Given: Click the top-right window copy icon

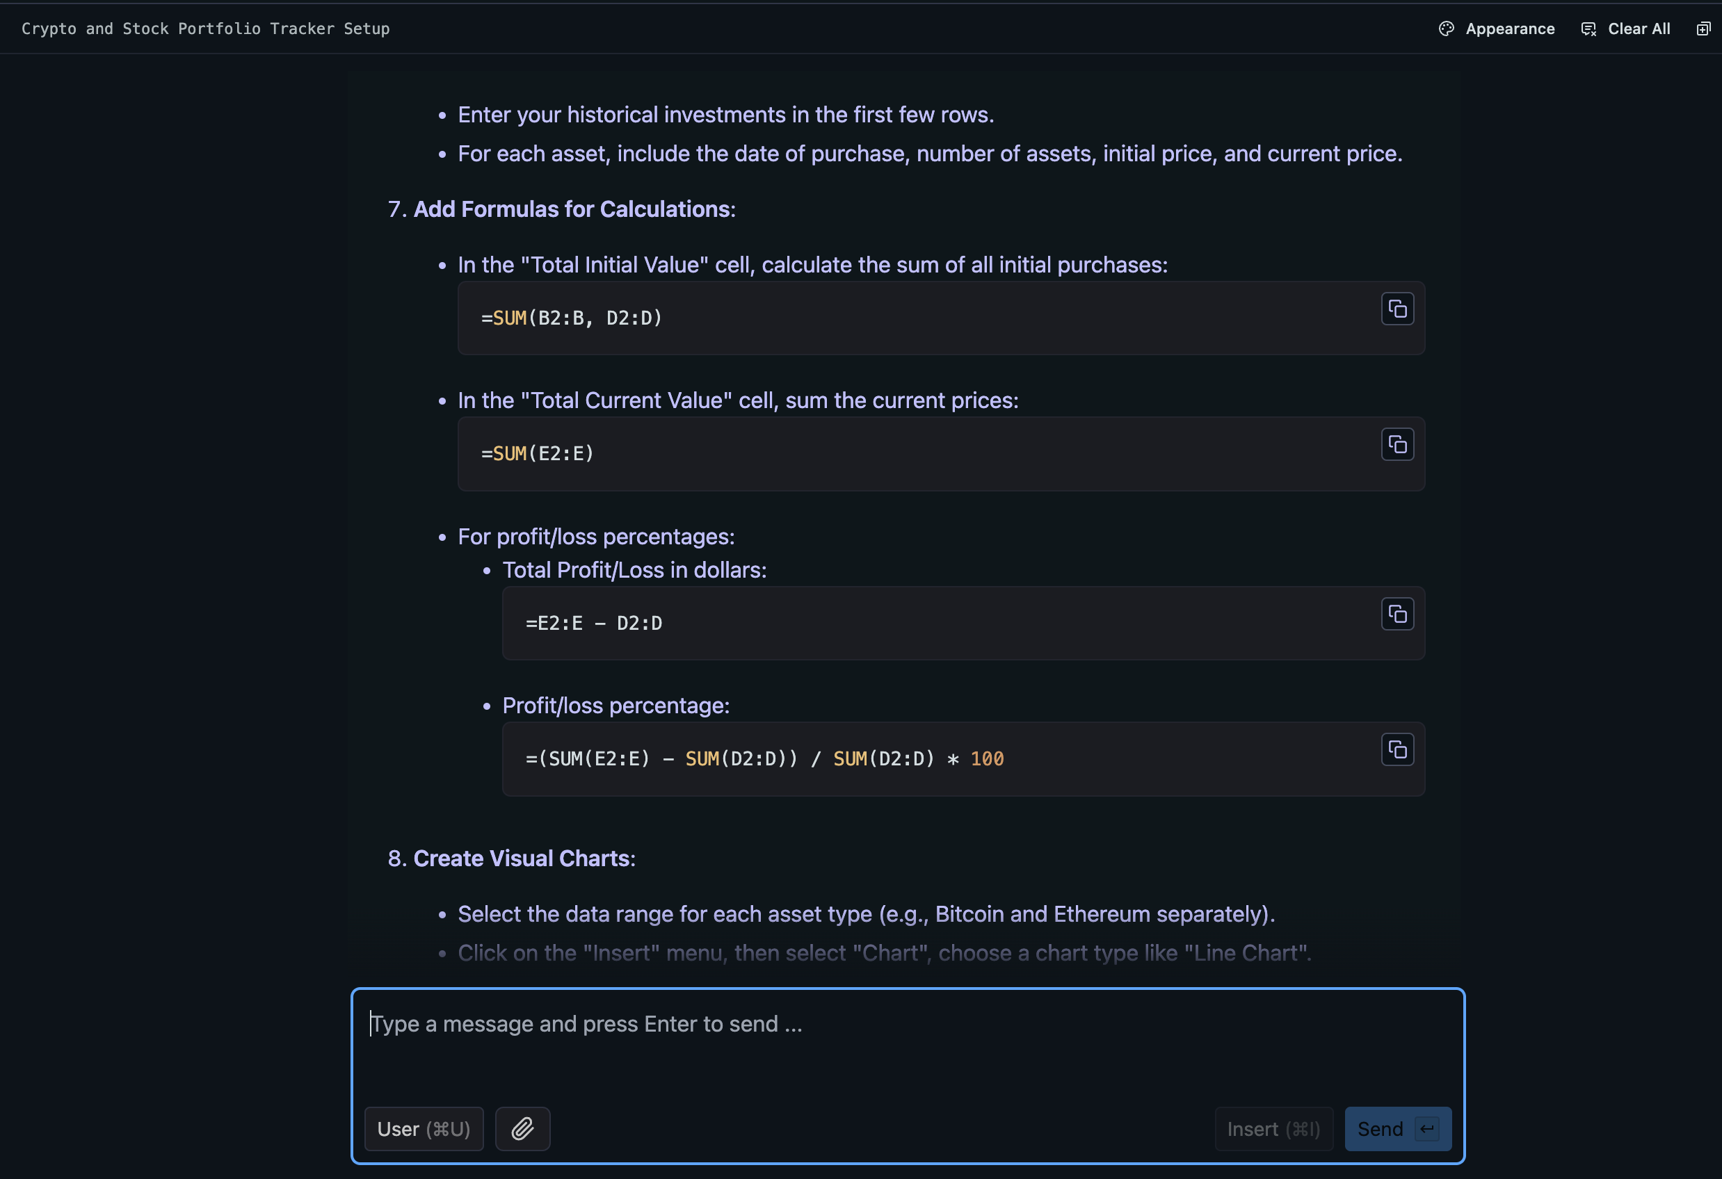Looking at the screenshot, I should [1703, 29].
